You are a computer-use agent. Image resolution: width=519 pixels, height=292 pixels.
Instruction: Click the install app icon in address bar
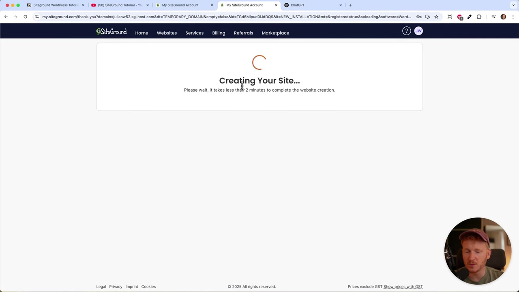click(x=427, y=17)
